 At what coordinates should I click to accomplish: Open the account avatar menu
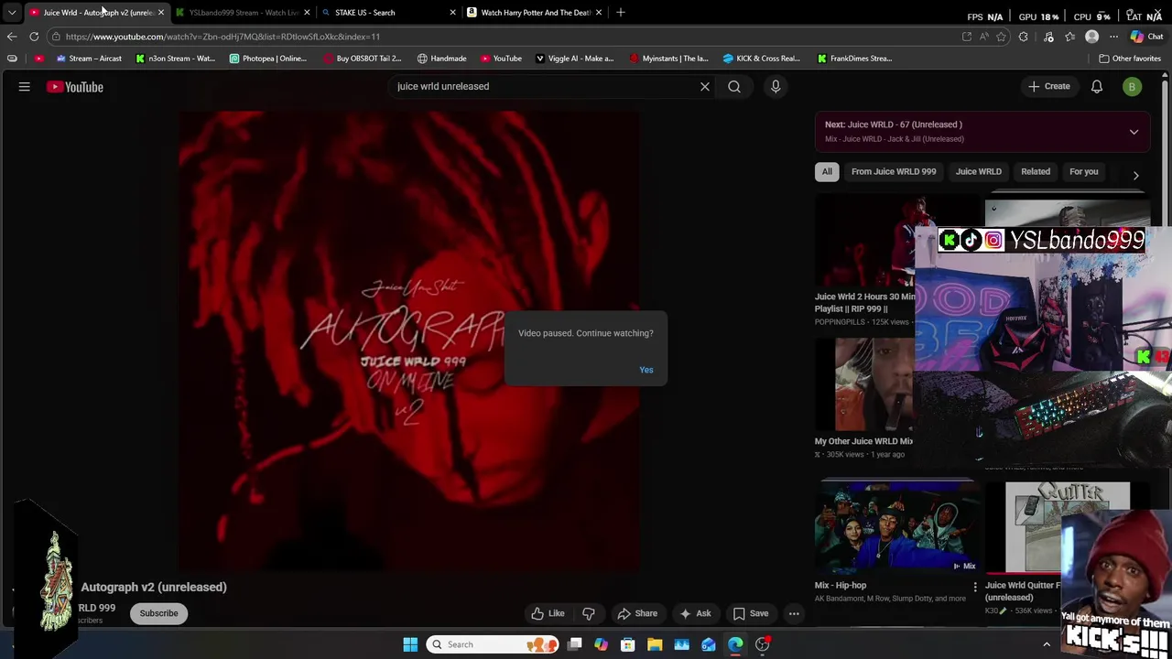point(1132,87)
